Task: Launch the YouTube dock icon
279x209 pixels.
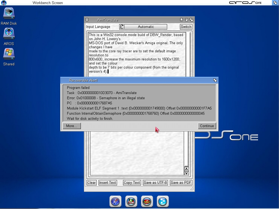Action: 131,201
